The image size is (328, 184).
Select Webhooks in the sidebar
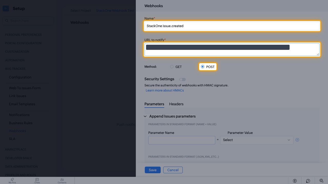17,131
